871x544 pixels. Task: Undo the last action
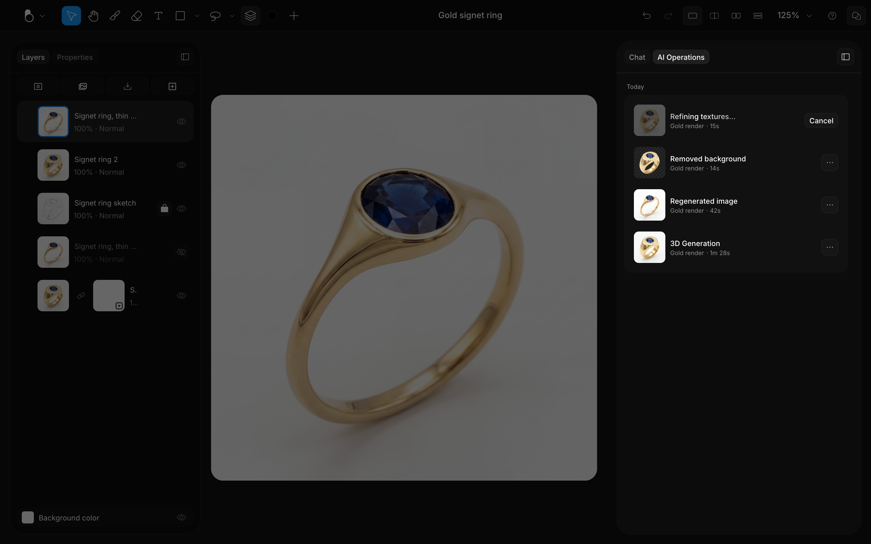(646, 15)
